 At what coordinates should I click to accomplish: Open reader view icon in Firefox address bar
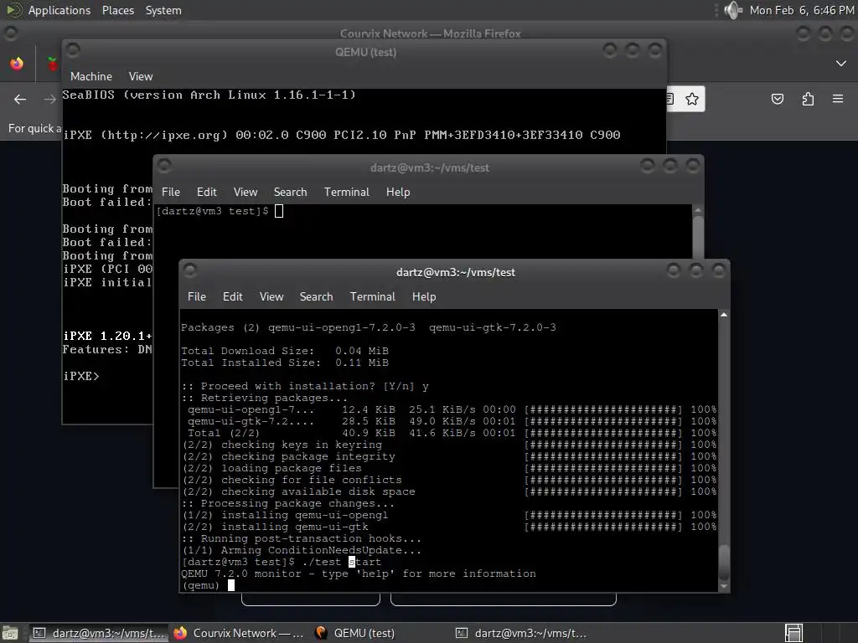pyautogui.click(x=671, y=99)
